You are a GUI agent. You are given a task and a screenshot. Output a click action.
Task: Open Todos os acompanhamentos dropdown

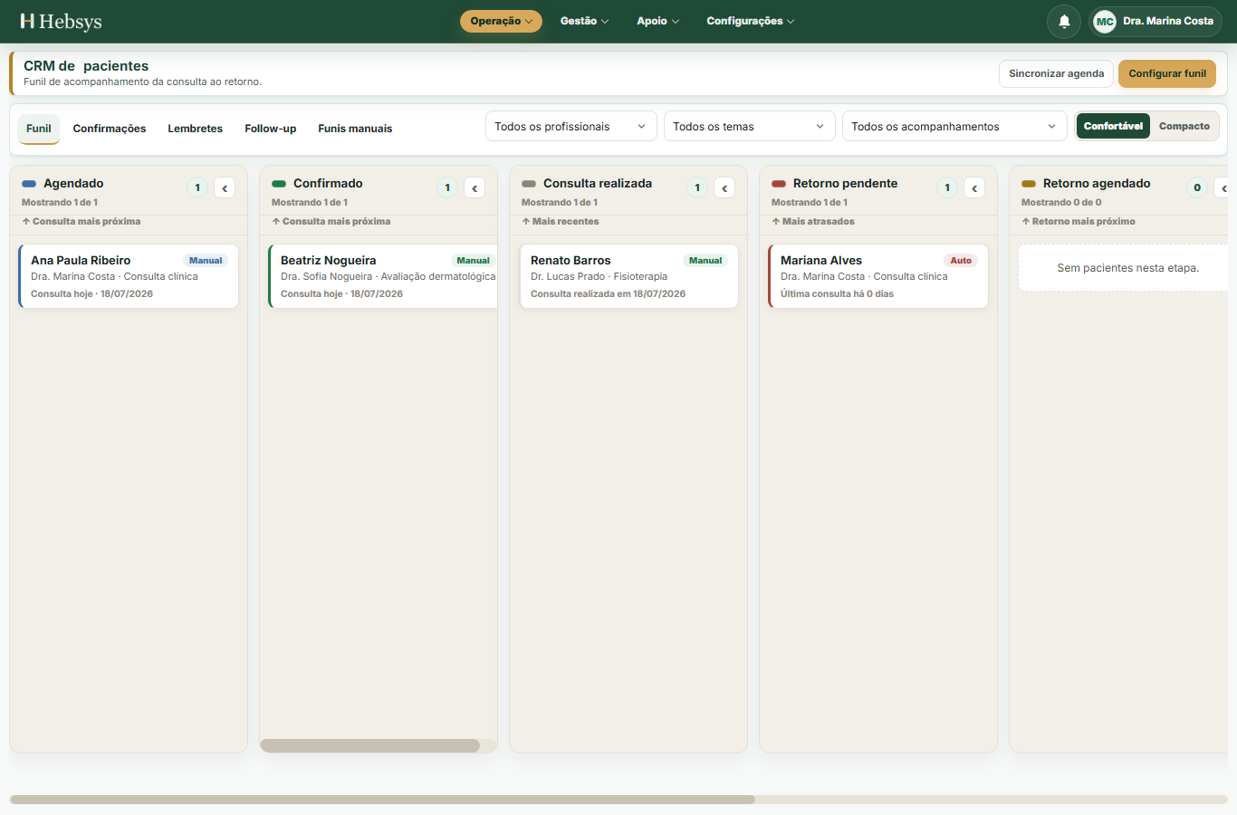(x=954, y=127)
